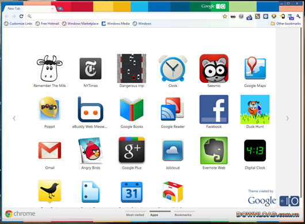
Task: Click the Google I/O theme logo
Action: 273,201
